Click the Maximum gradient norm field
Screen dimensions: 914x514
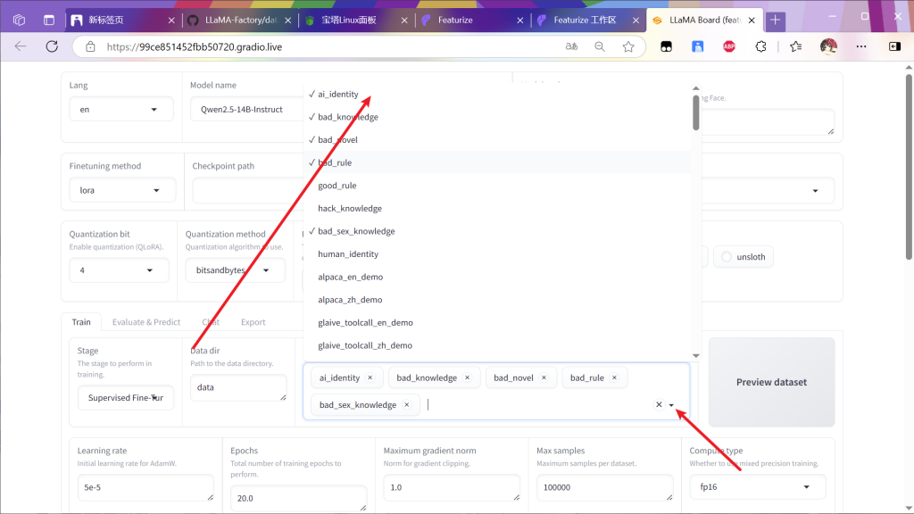coord(452,488)
